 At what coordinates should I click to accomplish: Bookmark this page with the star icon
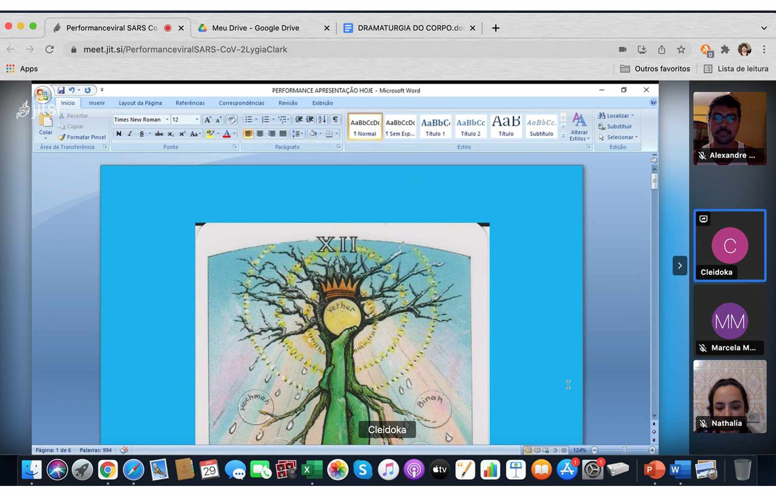click(x=681, y=49)
